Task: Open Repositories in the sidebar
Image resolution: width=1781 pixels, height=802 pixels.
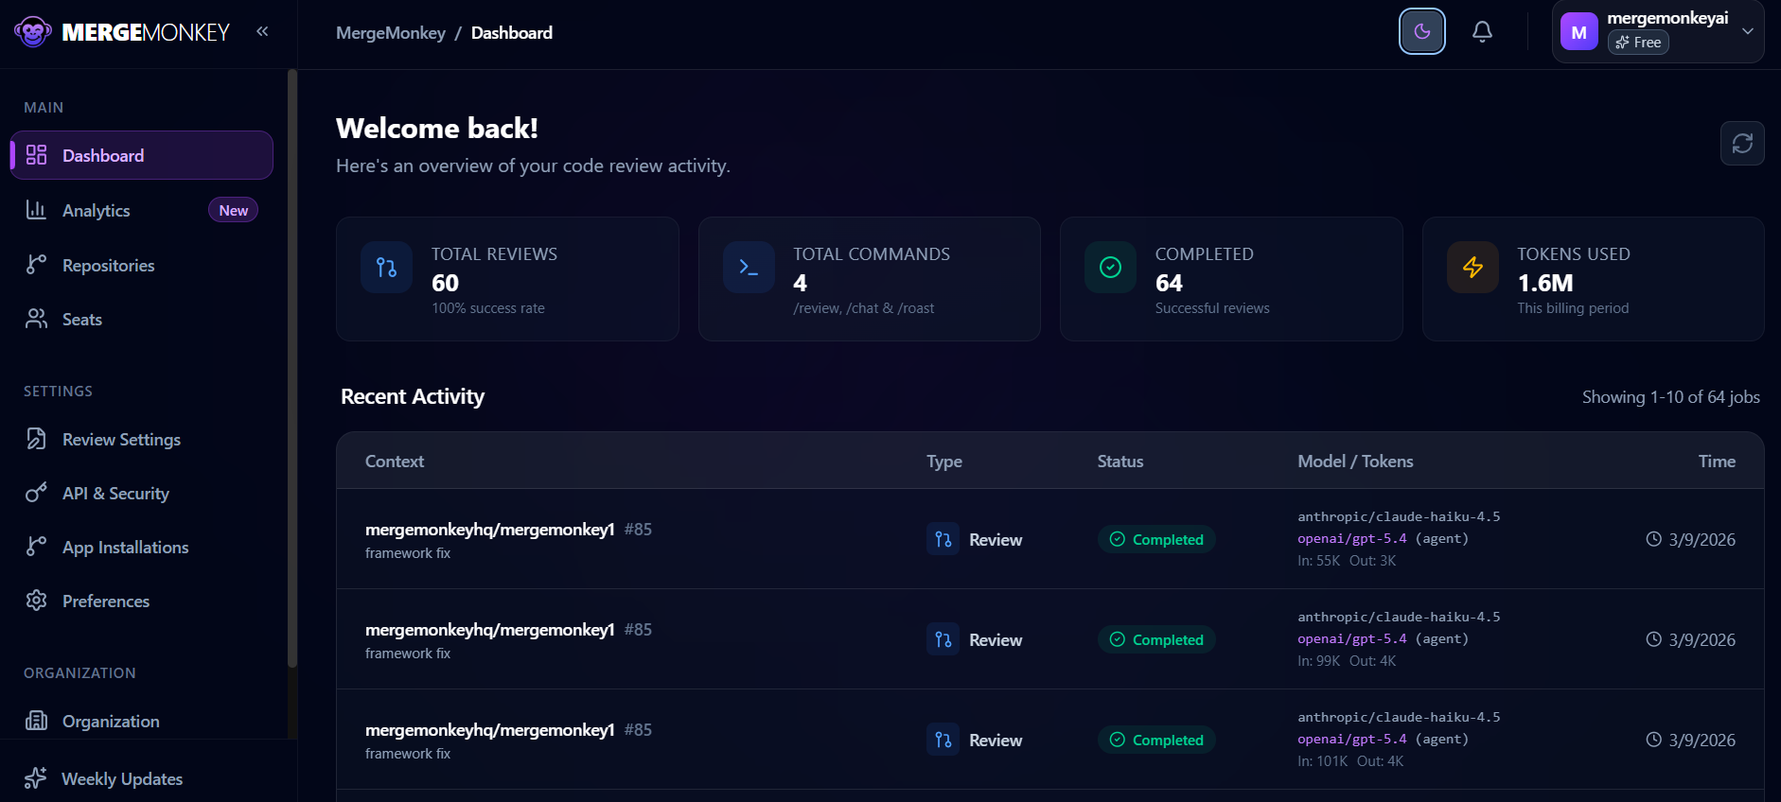Action: click(x=142, y=265)
